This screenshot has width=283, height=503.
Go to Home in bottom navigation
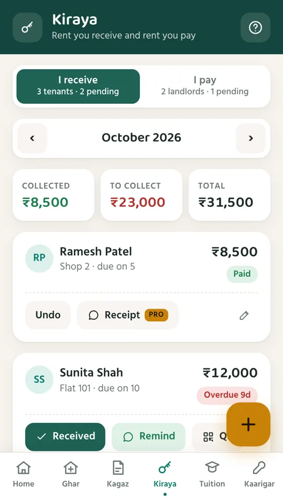tap(24, 474)
